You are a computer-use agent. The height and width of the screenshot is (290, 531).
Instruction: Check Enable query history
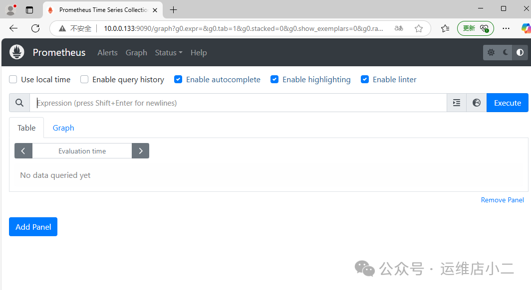[84, 79]
